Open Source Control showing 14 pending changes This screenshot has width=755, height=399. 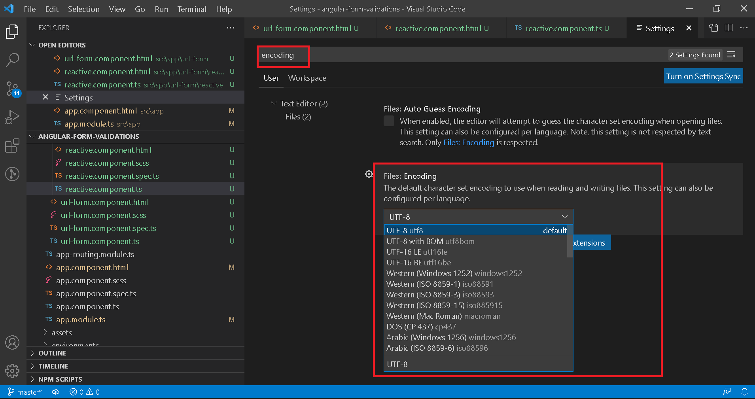tap(12, 89)
